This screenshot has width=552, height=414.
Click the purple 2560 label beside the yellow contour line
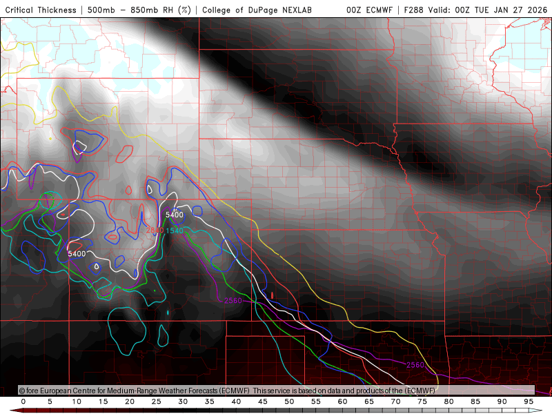(x=415, y=365)
